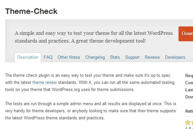The height and width of the screenshot is (129, 193).
Task: Click the cut-off "Com" label in the sidebar
Action: click(189, 83)
